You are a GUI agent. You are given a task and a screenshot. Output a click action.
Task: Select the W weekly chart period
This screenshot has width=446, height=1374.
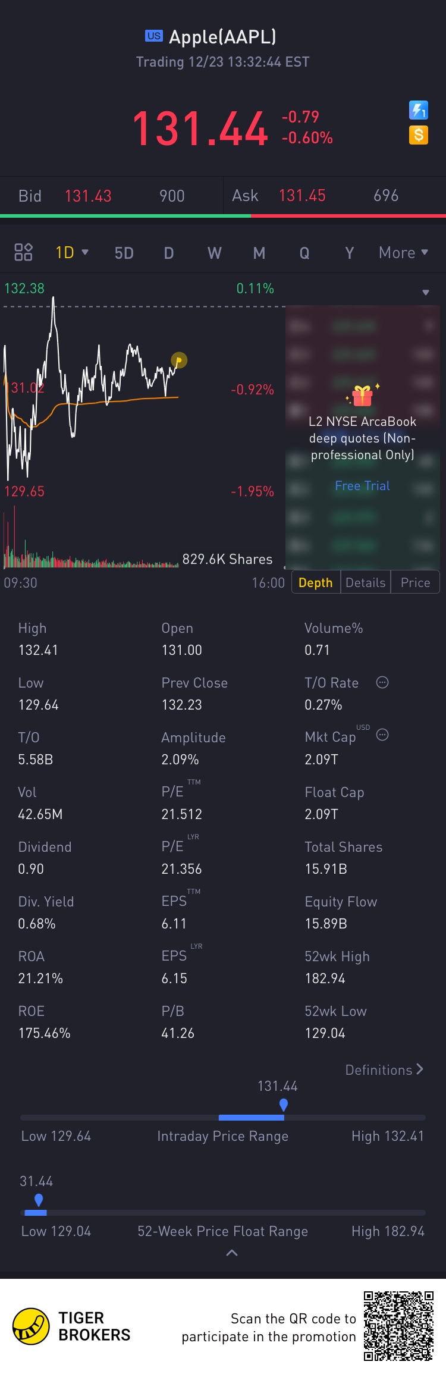(215, 253)
